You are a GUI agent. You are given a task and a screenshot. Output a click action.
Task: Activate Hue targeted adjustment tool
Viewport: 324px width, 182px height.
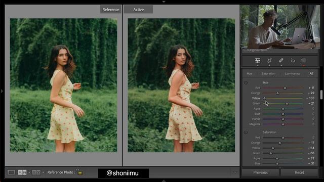point(246,82)
